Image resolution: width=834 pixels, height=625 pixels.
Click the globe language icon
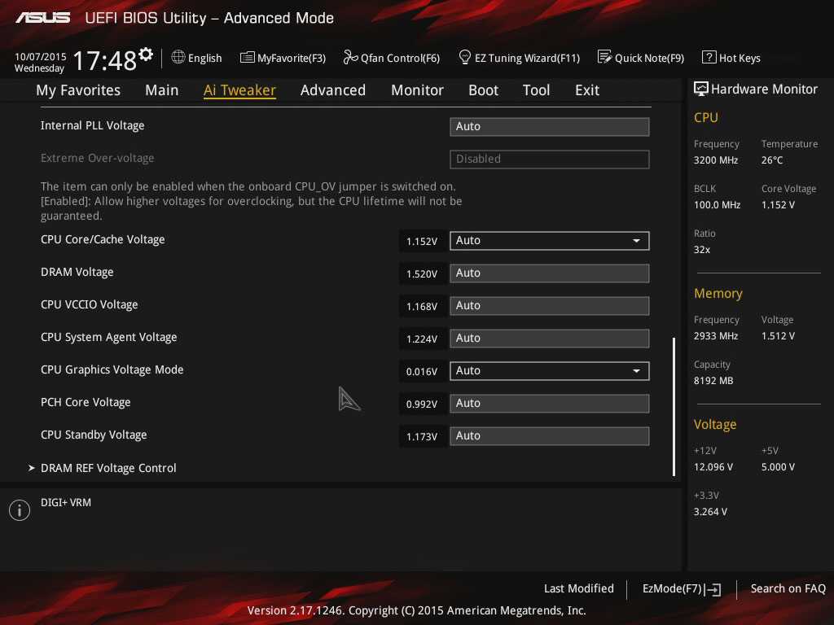(178, 58)
